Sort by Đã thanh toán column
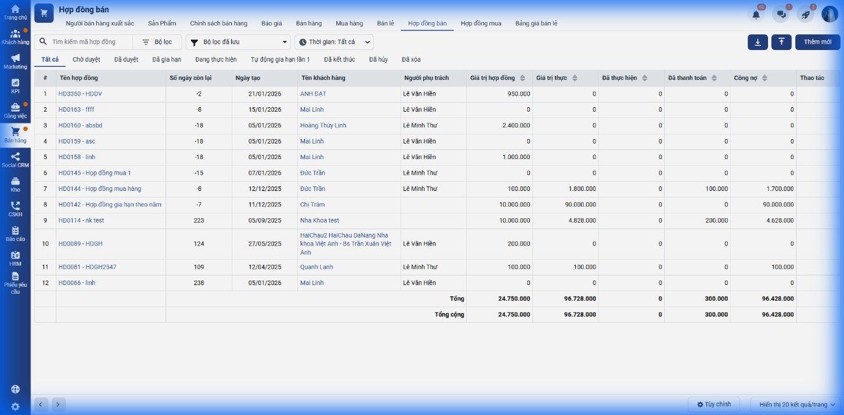The image size is (844, 415). click(x=714, y=78)
